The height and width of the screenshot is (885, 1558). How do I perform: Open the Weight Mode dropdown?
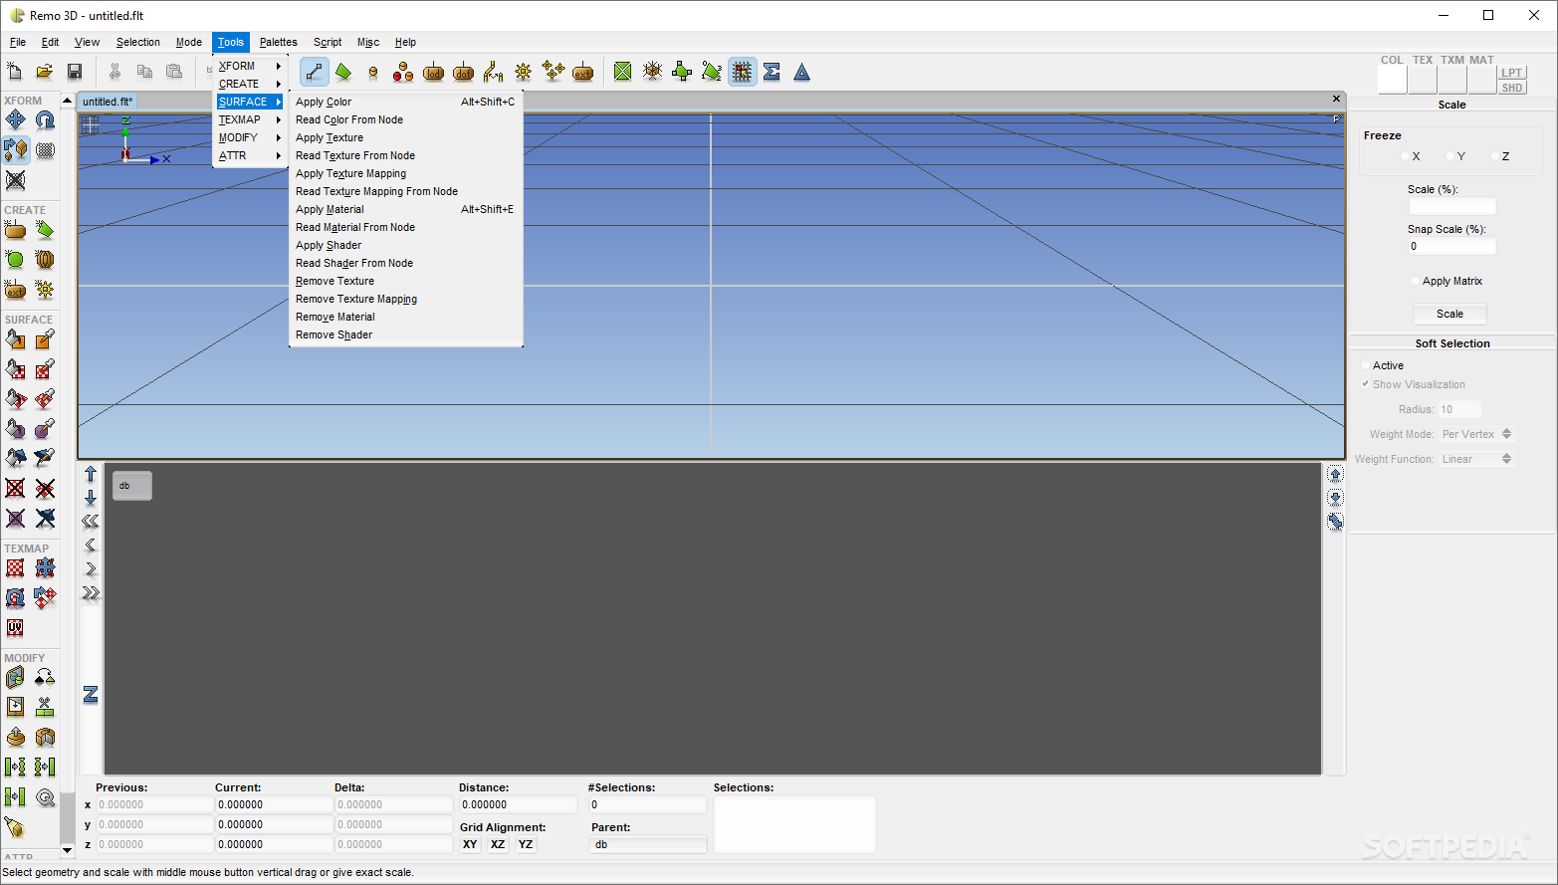click(1476, 434)
